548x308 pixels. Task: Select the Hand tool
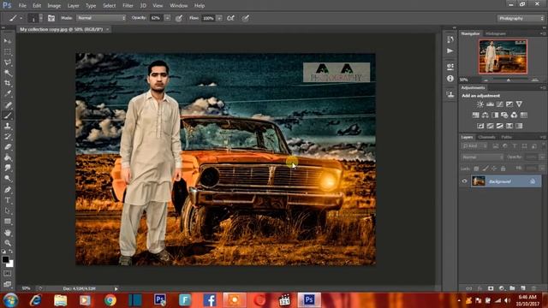coord(8,232)
